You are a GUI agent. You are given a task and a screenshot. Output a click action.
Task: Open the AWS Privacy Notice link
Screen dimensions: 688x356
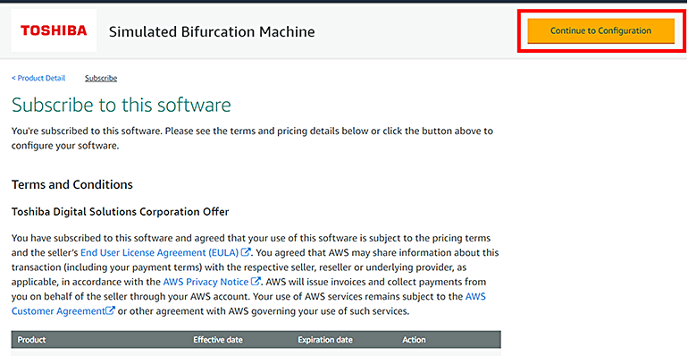click(x=206, y=282)
